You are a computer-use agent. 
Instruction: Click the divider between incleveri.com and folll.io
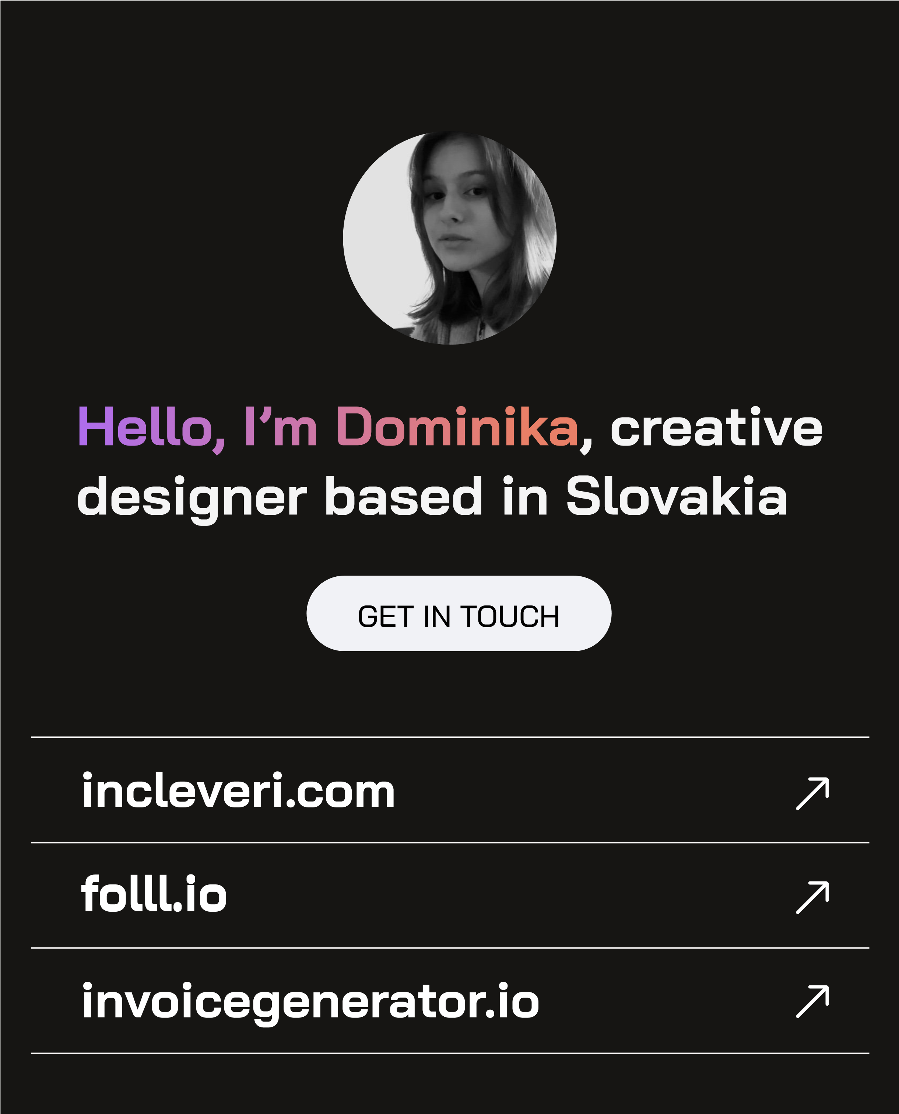[x=449, y=842]
